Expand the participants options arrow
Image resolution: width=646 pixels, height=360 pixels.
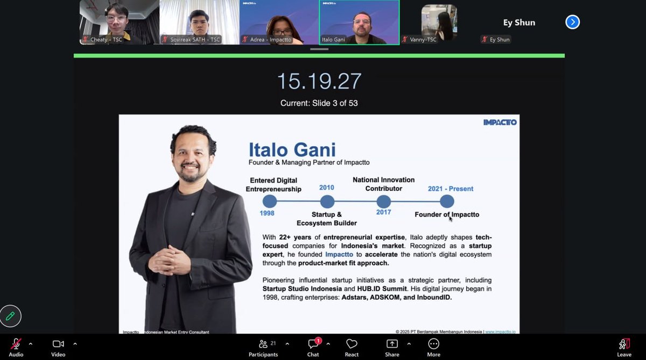[287, 344]
